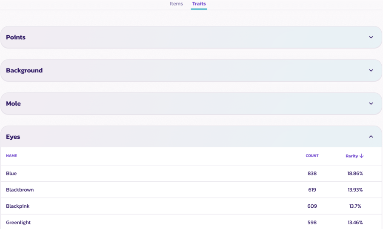Image resolution: width=383 pixels, height=229 pixels.
Task: Select the Blackbrown trait row
Action: point(20,190)
